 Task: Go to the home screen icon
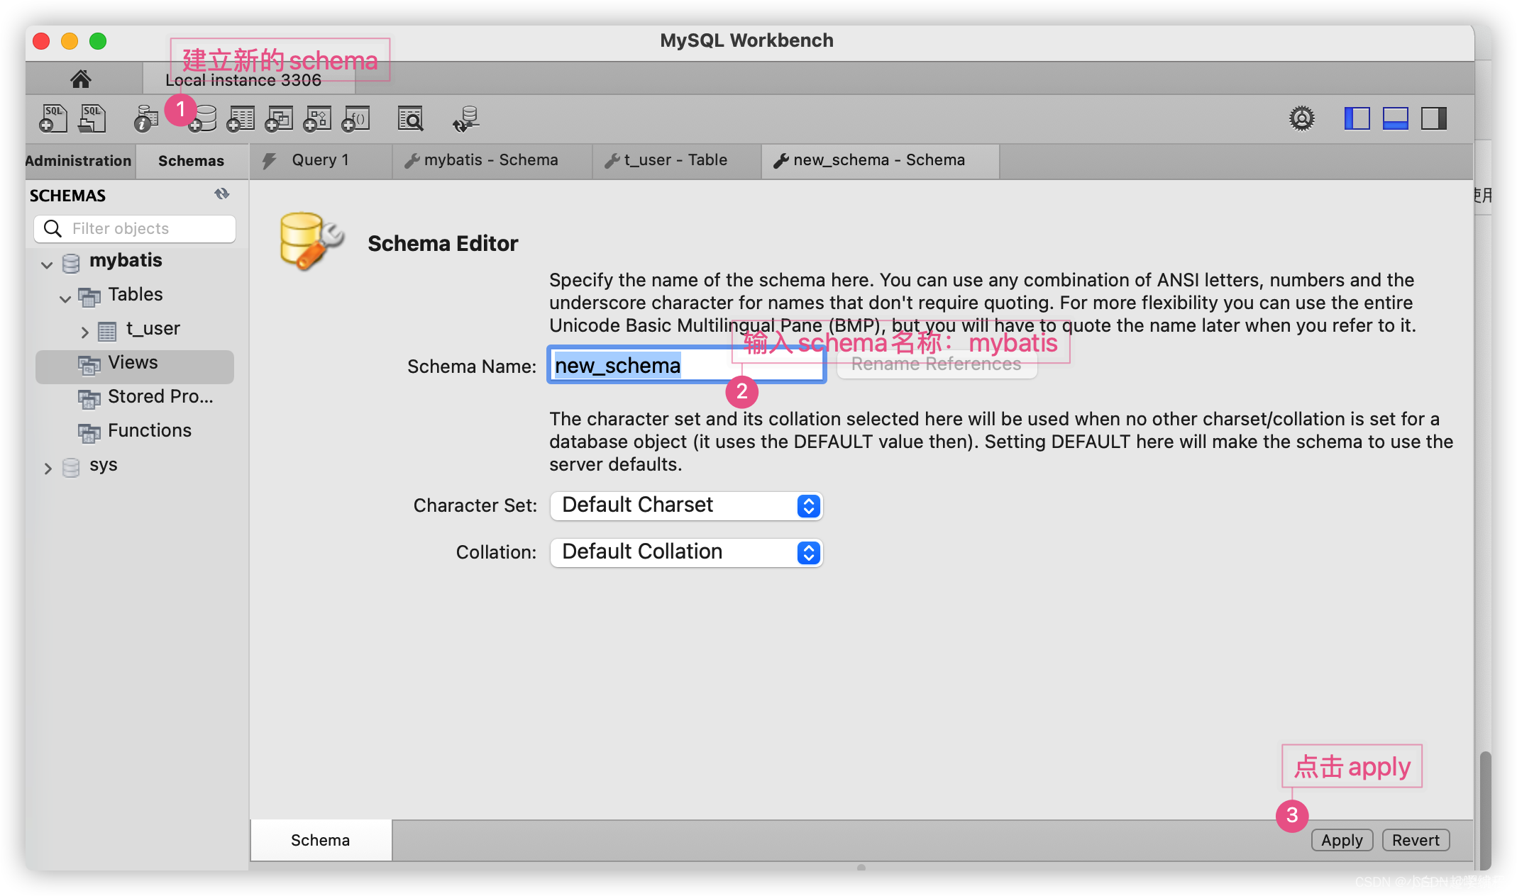point(81,79)
